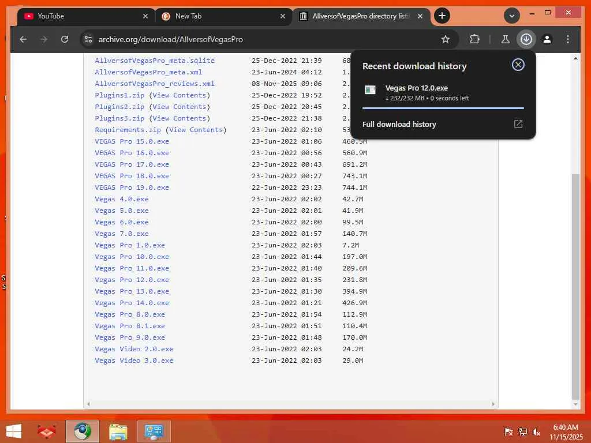Download Vegas Pro 11.0.exe

click(132, 268)
